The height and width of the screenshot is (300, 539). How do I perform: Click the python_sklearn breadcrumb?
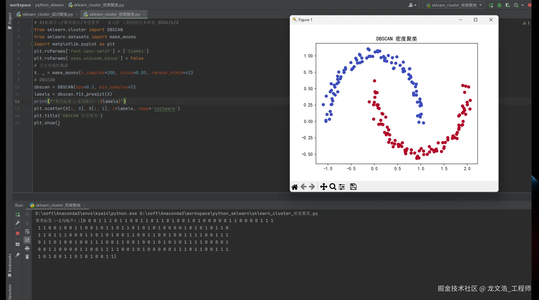(49, 5)
